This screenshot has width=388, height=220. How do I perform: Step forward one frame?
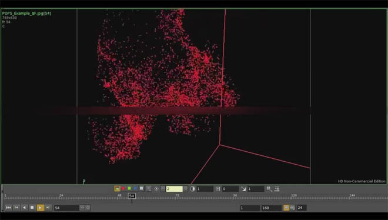[48, 208]
